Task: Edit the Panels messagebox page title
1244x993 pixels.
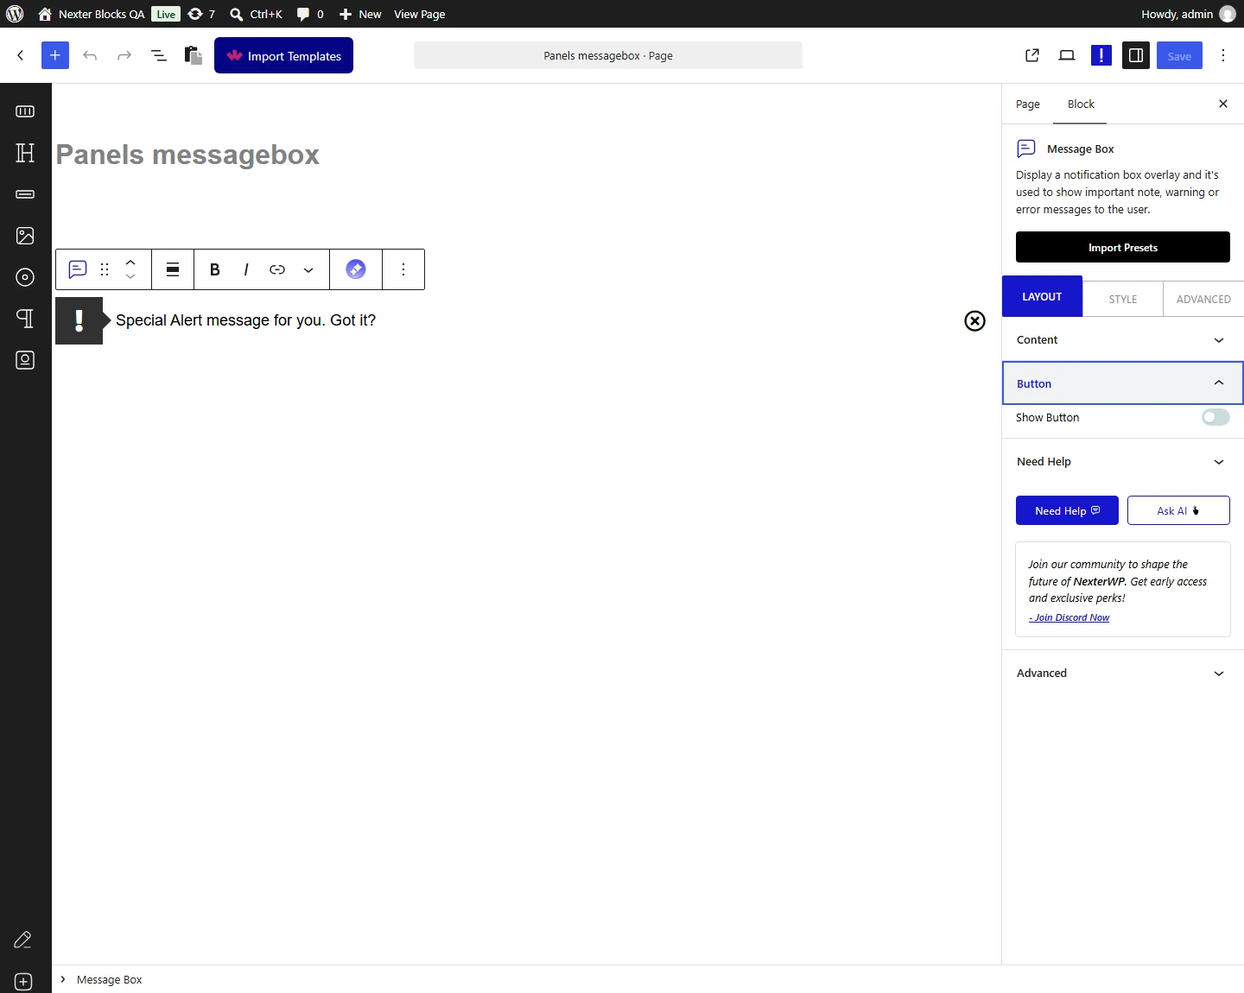Action: point(187,155)
